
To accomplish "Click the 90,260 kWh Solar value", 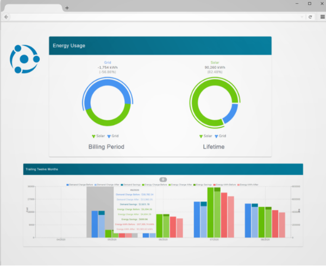I will 215,67.
